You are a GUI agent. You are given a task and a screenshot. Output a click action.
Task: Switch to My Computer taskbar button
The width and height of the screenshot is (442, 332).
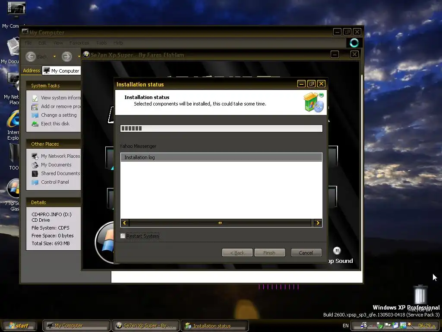[x=76, y=326]
